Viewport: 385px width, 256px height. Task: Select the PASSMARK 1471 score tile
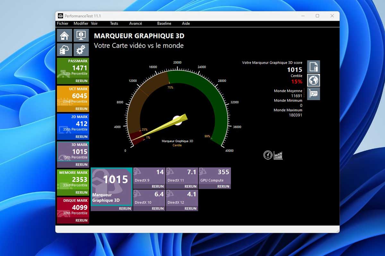click(73, 68)
